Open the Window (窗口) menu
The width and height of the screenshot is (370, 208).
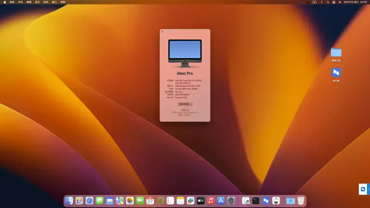point(54,2)
